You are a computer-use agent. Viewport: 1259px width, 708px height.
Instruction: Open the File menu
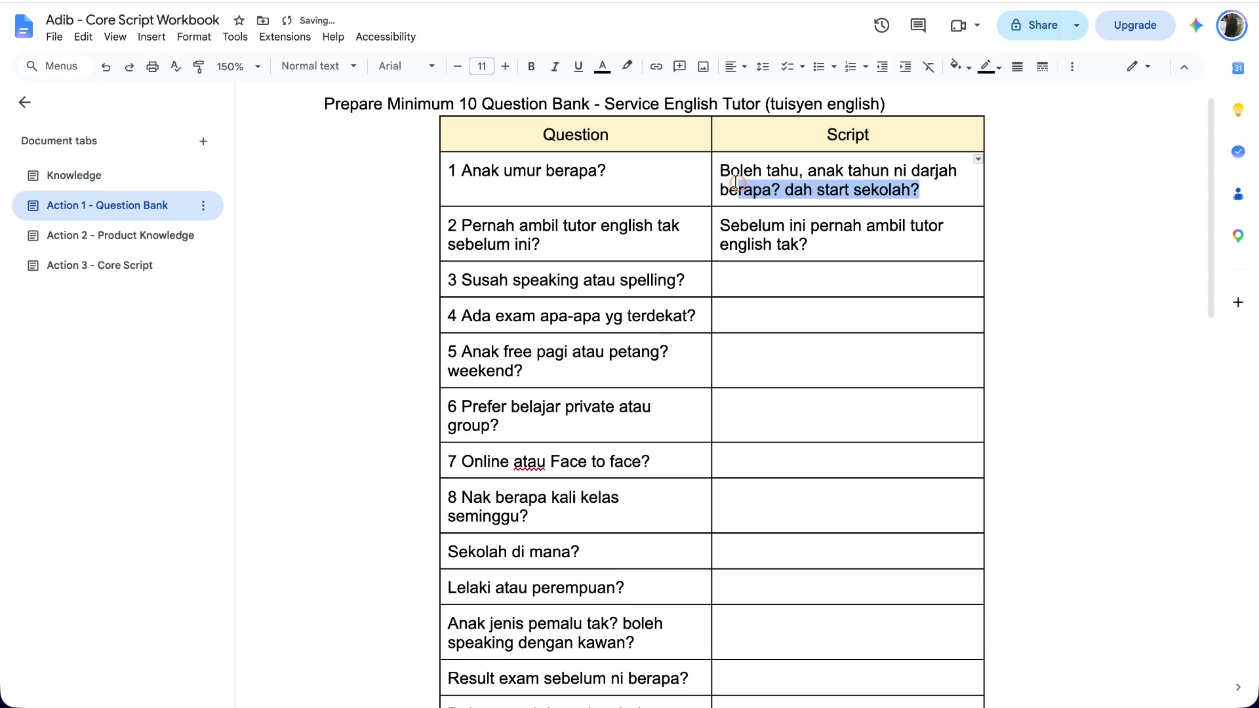tap(54, 37)
